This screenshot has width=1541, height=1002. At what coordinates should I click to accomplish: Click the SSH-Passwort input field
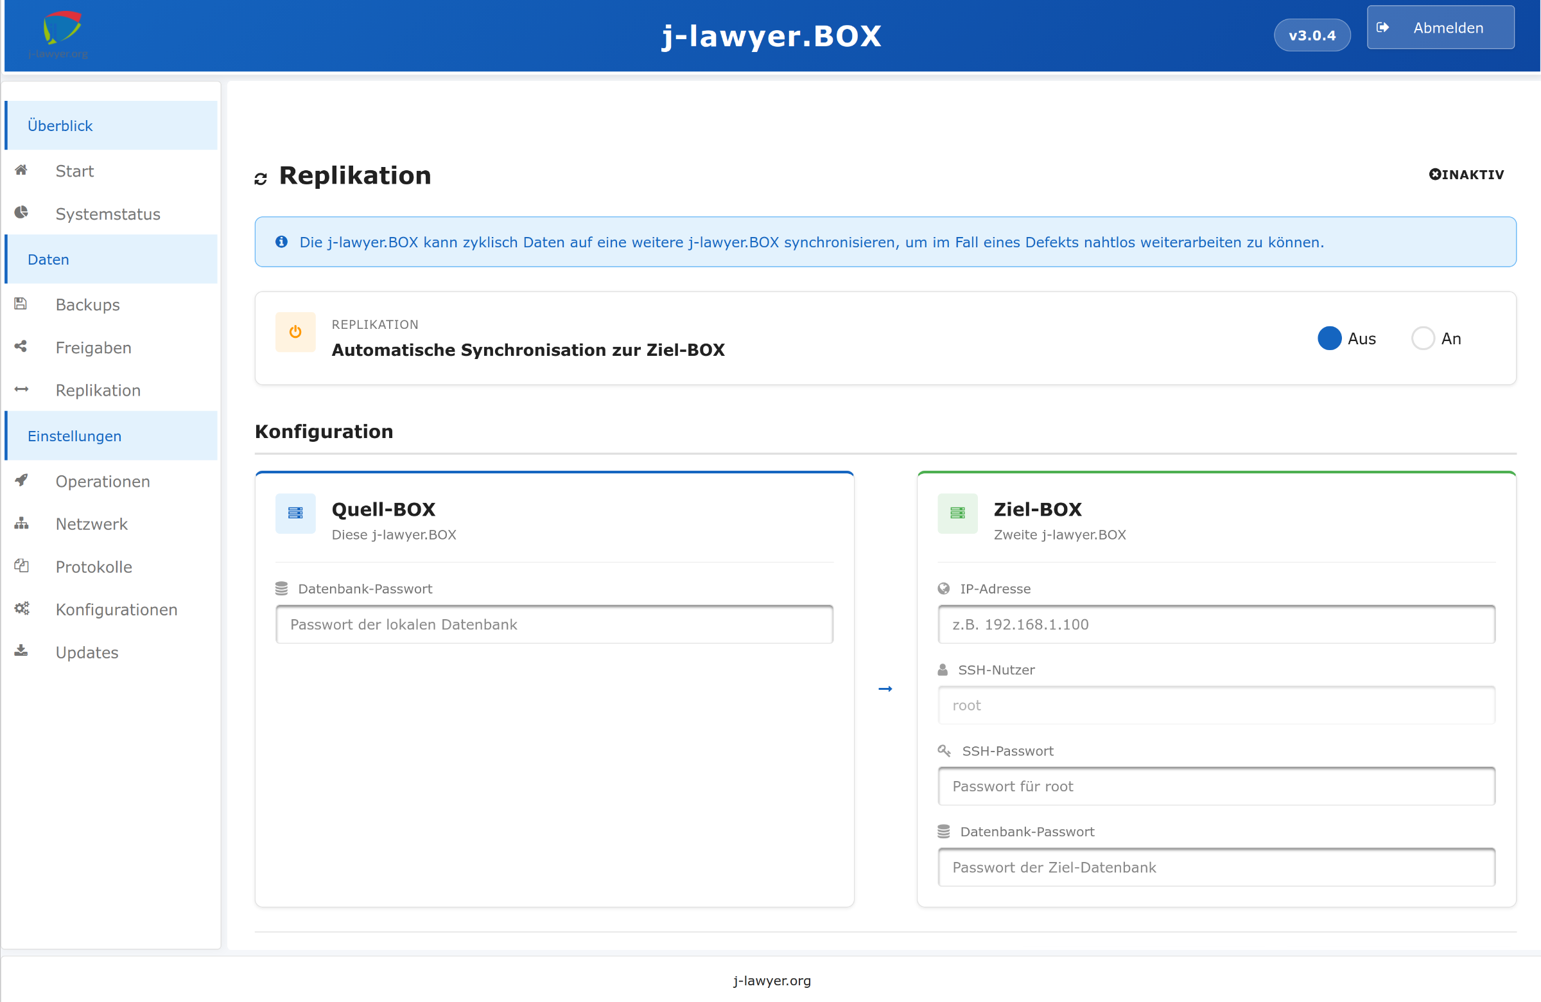(1216, 786)
